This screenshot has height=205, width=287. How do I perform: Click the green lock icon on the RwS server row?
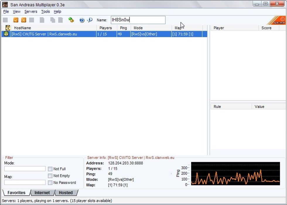click(x=6, y=34)
